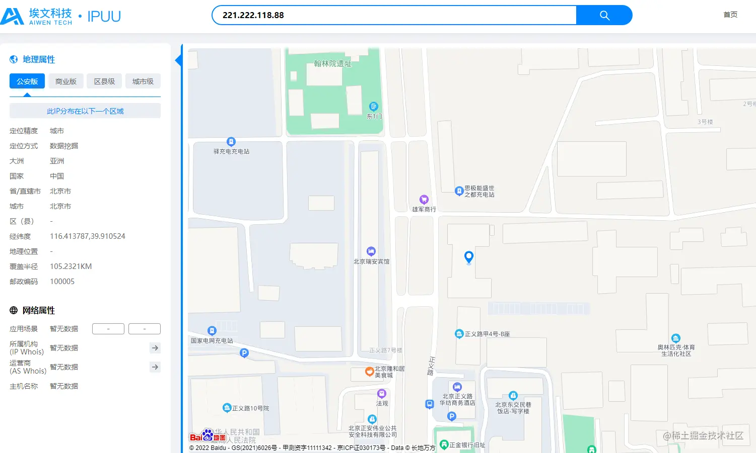Click the 此IP分布在以下一个区域 button

click(x=85, y=111)
